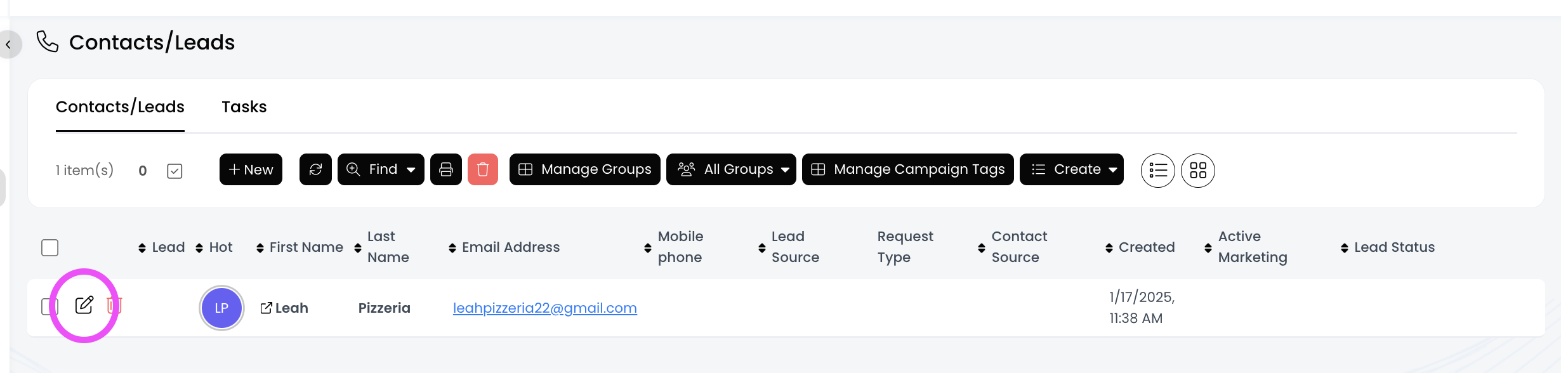Tick the select-all header checkbox

pos(49,247)
